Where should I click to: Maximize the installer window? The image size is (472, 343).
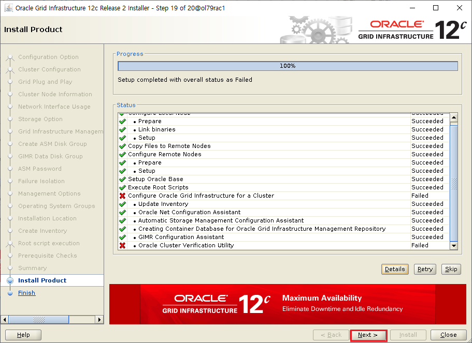tap(436, 8)
